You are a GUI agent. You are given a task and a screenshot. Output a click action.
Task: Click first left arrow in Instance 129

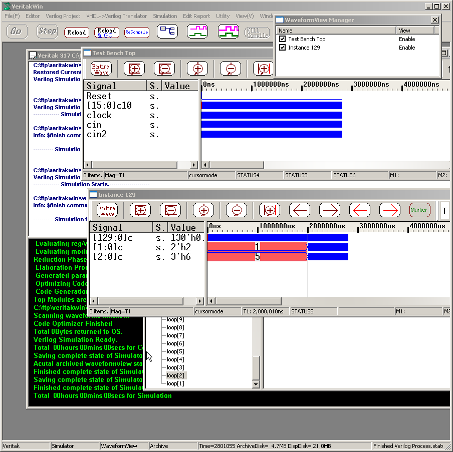[x=300, y=210]
